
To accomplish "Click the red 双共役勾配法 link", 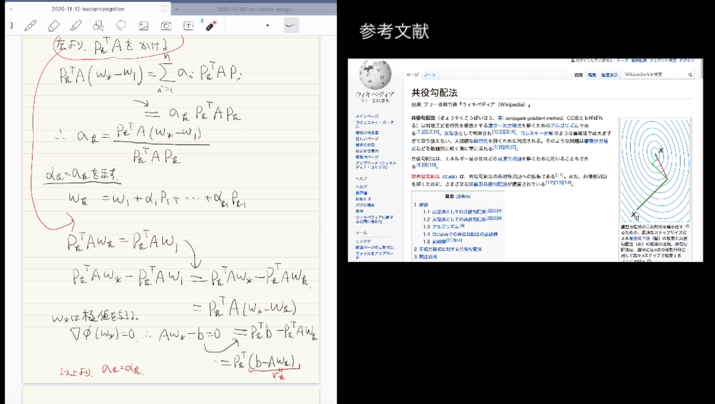I will [425, 176].
